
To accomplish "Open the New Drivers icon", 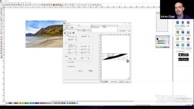I will (183, 45).
